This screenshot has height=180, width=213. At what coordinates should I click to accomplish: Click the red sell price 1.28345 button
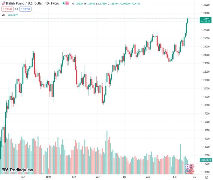(7, 9)
